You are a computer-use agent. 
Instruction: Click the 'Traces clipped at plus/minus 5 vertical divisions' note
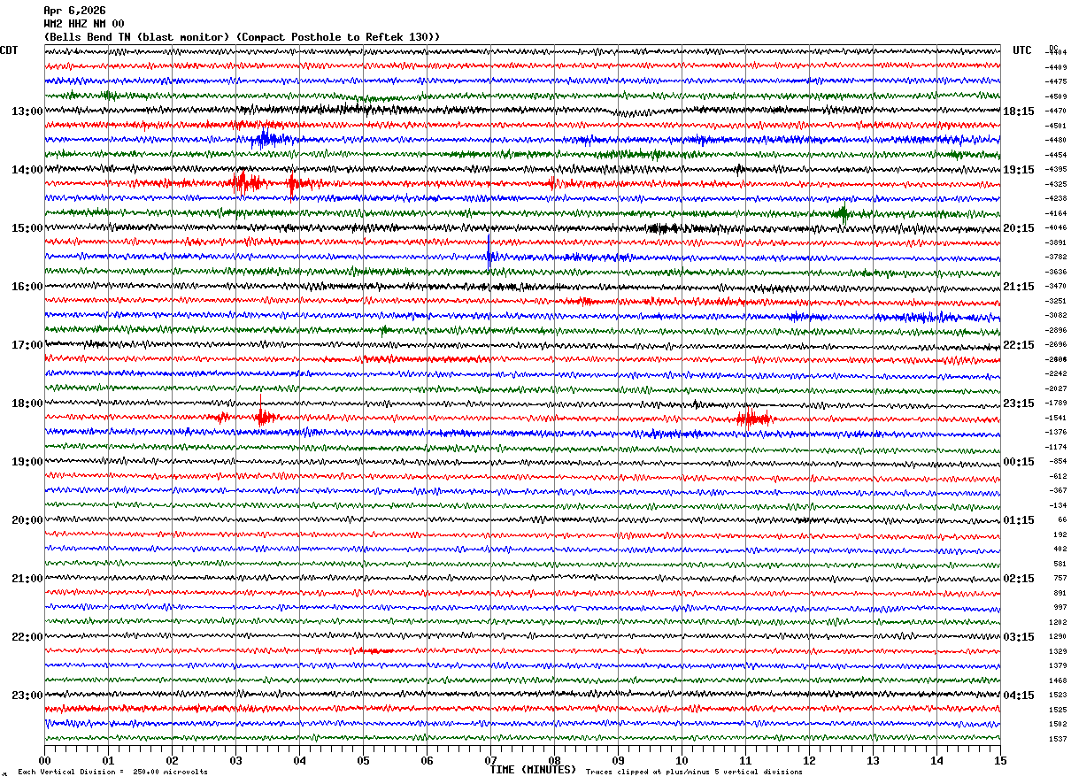(694, 772)
